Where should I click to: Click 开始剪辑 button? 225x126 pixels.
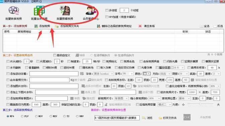205,117
